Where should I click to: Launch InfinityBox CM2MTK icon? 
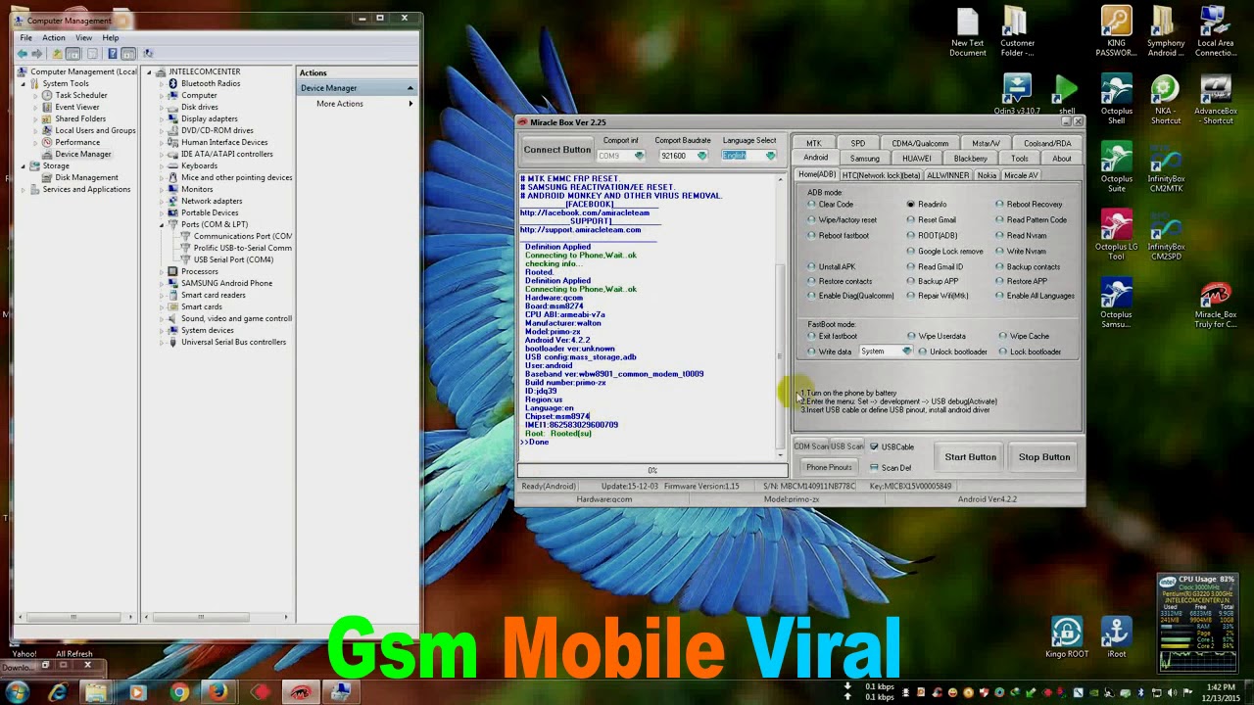[1165, 167]
